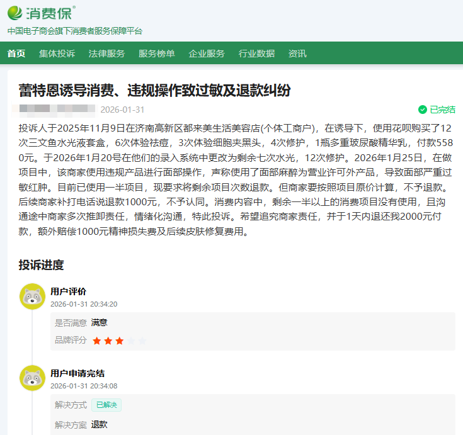Select the fourth empty rating star

click(x=131, y=341)
